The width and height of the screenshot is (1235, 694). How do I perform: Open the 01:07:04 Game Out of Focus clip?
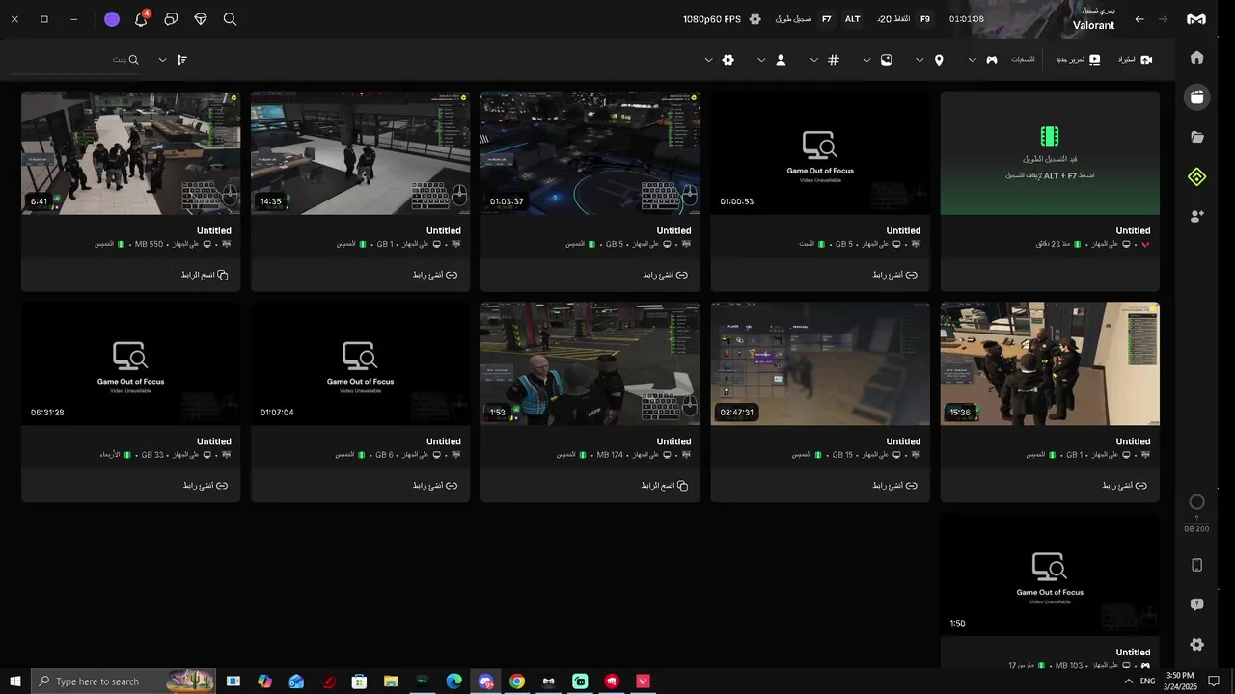click(x=360, y=363)
